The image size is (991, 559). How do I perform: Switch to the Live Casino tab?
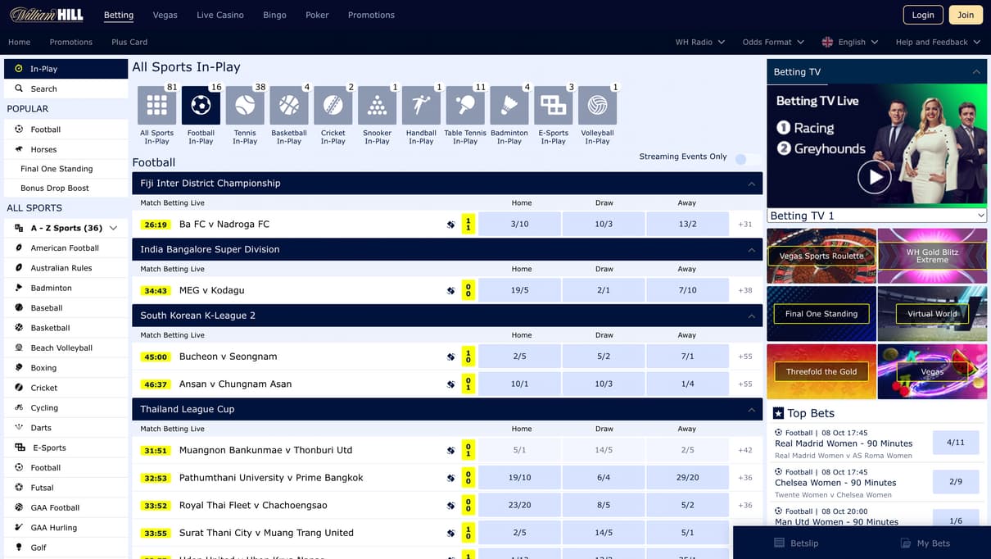point(219,15)
